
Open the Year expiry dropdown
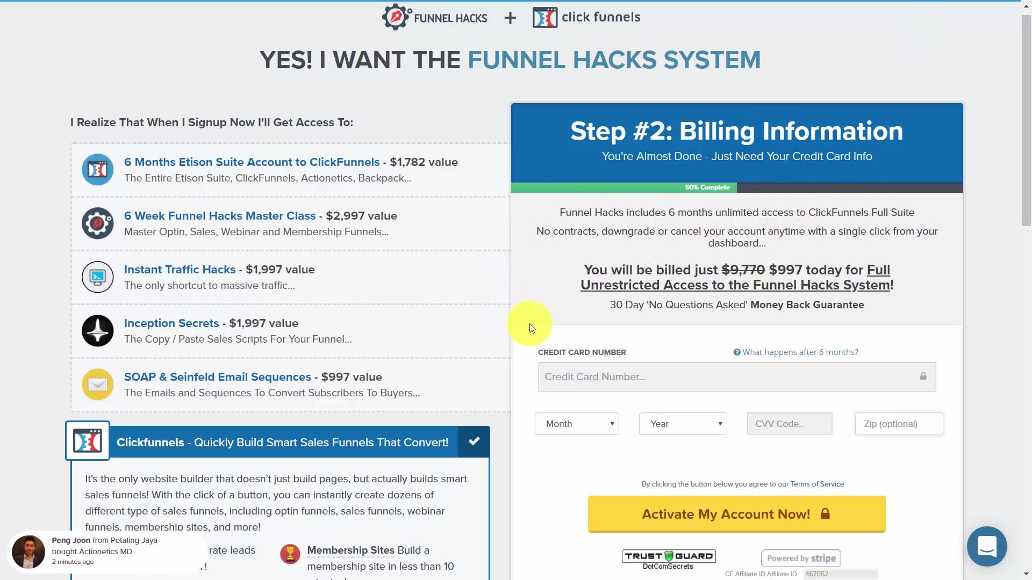(683, 424)
